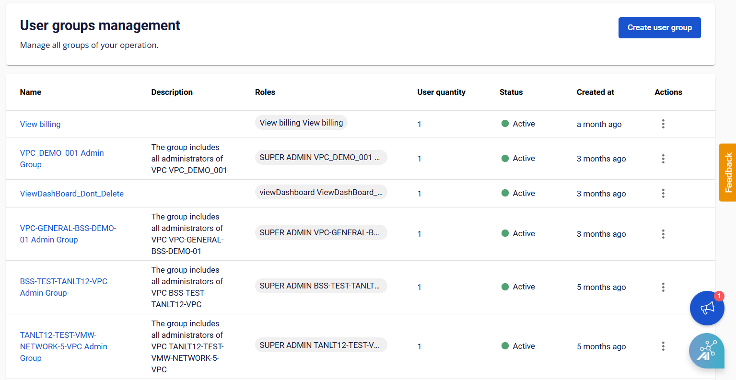This screenshot has height=380, width=736.
Task: Open actions menu for ViewDashBoard_Dont_Delete row
Action: tap(663, 193)
